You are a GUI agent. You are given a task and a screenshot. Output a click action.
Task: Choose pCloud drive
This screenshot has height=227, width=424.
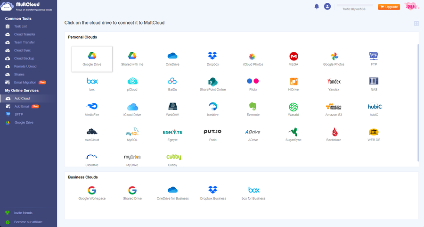[132, 84]
